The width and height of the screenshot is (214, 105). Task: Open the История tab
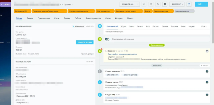119,18
